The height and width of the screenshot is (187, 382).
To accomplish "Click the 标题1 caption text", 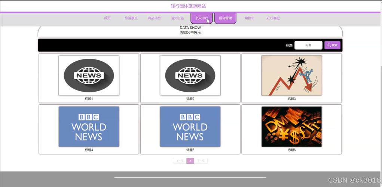I will point(89,99).
